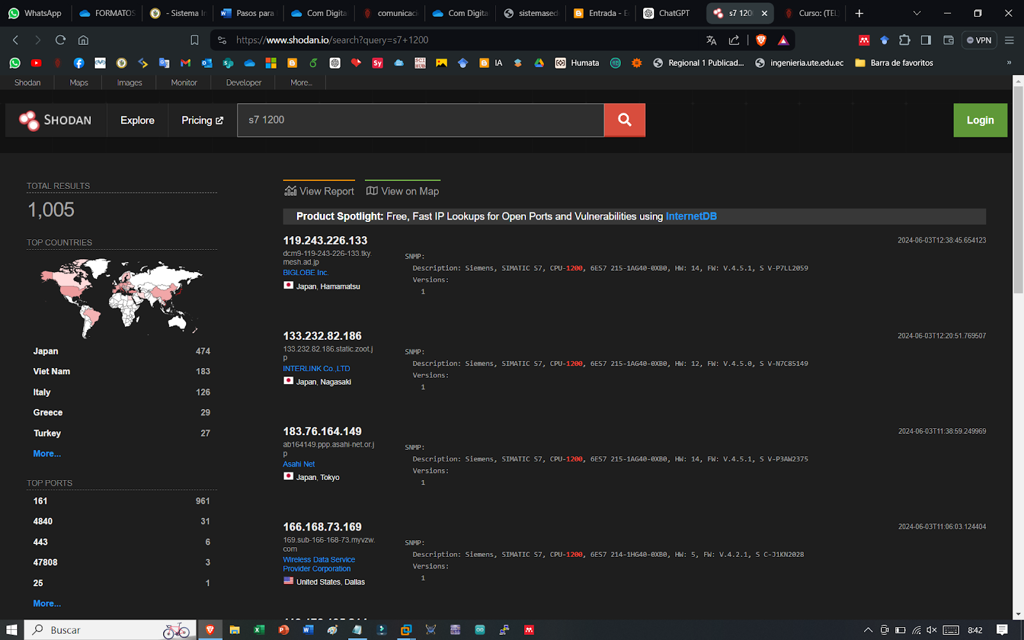
Task: Click the browser home button
Action: [x=83, y=40]
